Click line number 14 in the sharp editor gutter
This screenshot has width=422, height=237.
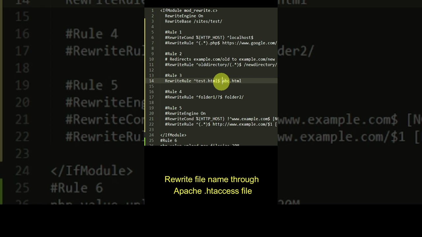[151, 81]
